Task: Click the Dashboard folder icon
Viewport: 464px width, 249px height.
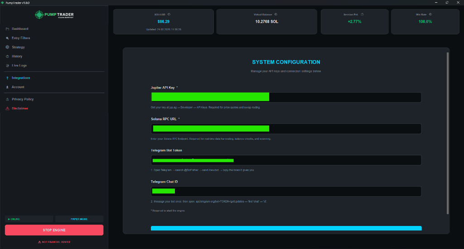Action: pos(7,29)
